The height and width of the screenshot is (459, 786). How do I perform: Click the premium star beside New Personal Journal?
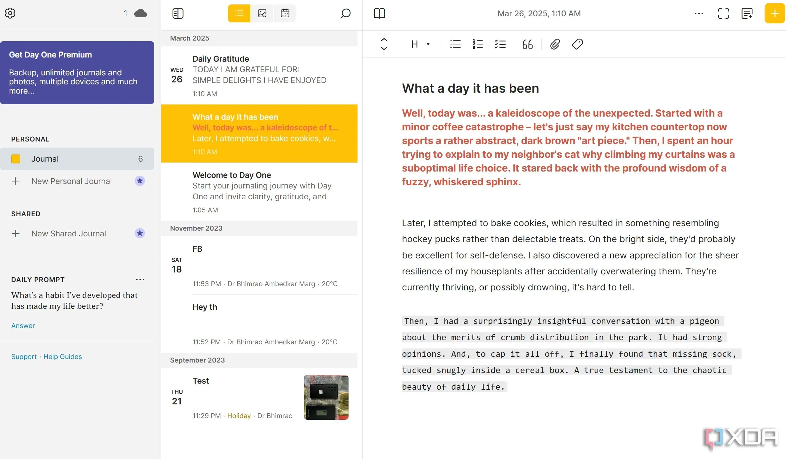click(x=140, y=181)
